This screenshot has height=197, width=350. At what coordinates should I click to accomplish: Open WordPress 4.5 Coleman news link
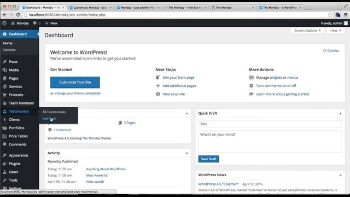[218, 184]
